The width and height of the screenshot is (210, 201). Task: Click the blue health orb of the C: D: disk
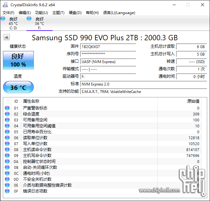click(x=3, y=18)
